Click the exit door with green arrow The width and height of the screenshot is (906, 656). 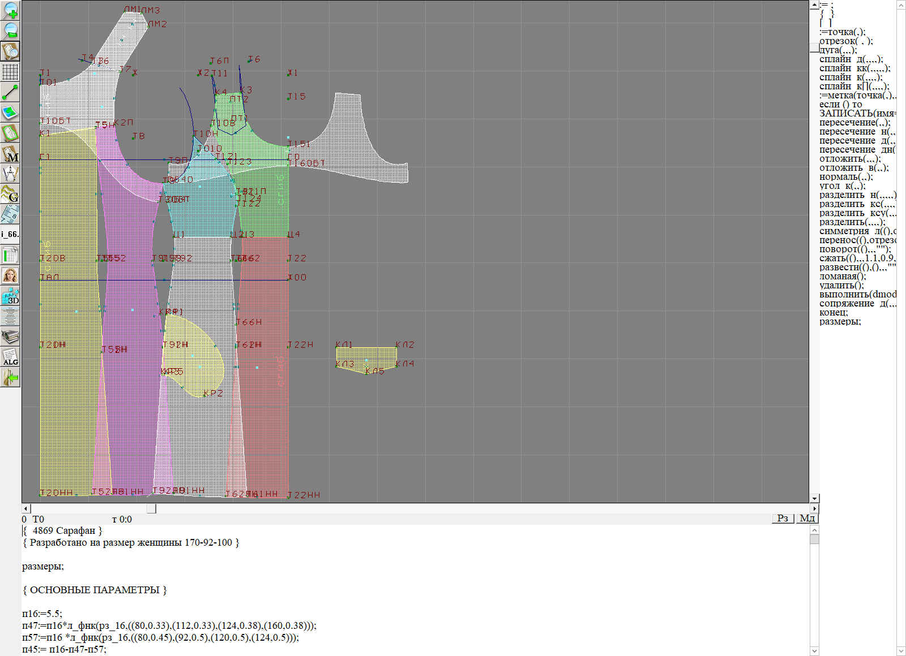point(10,377)
